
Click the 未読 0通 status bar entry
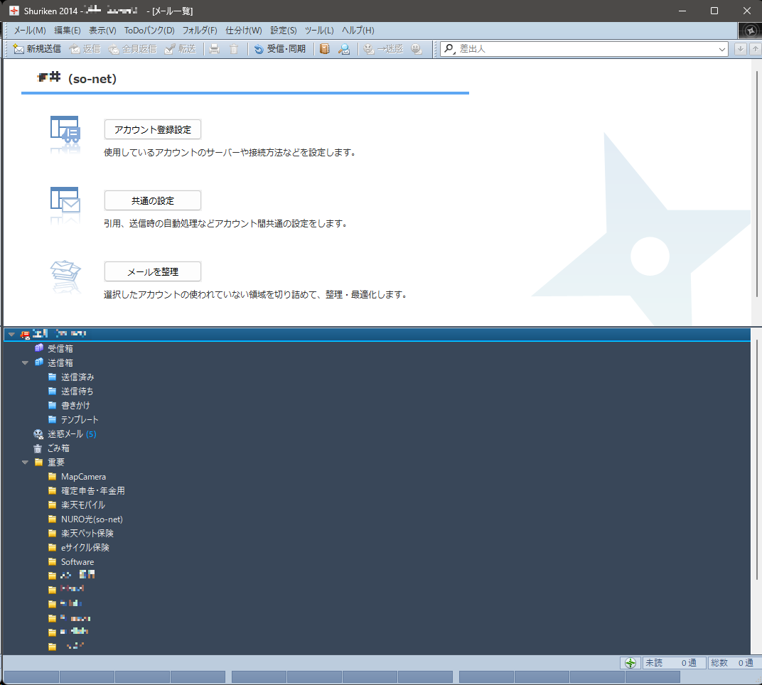click(674, 663)
